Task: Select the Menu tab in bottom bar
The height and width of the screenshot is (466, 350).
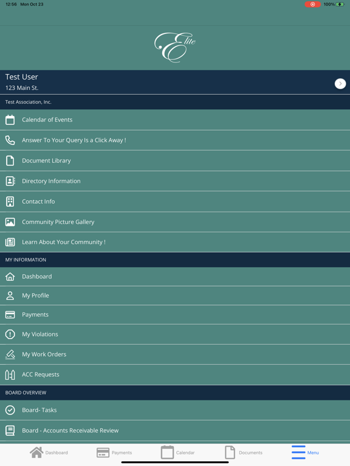Action: click(306, 453)
